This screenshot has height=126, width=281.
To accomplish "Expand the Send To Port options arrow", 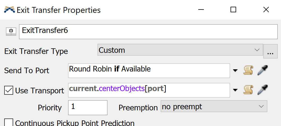I will [235, 70].
